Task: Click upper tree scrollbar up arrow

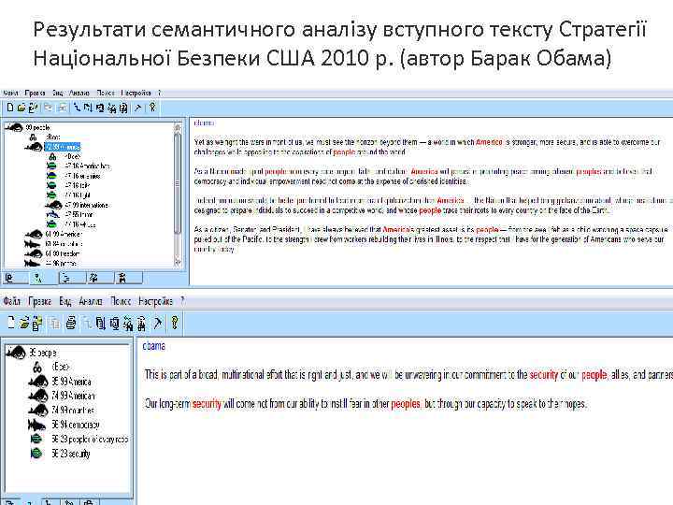Action: pos(178,127)
